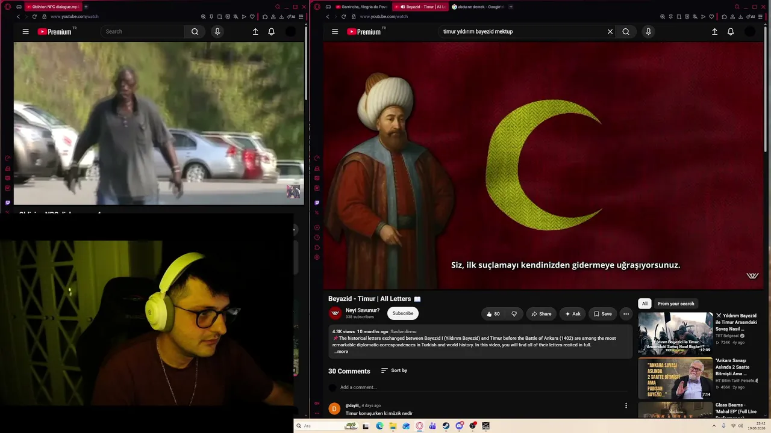Screen dimensions: 771x433
Task: Open the Neyi Savunur? channel avatar
Action: (x=335, y=313)
